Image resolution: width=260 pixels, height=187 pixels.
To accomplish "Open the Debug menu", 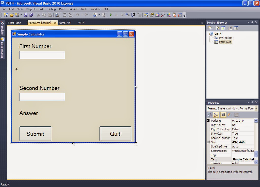I will click(52, 9).
